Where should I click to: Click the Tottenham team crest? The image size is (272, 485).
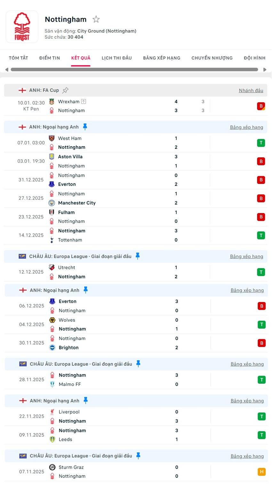pyautogui.click(x=52, y=240)
